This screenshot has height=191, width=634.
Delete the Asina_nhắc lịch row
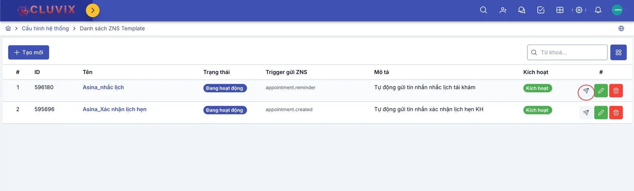616,91
